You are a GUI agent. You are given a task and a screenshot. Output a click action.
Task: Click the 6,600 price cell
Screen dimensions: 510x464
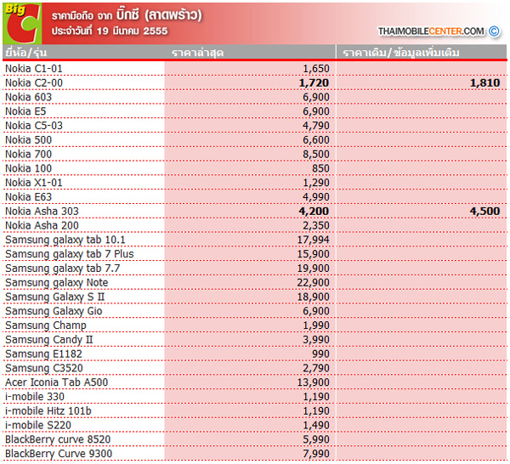[316, 140]
